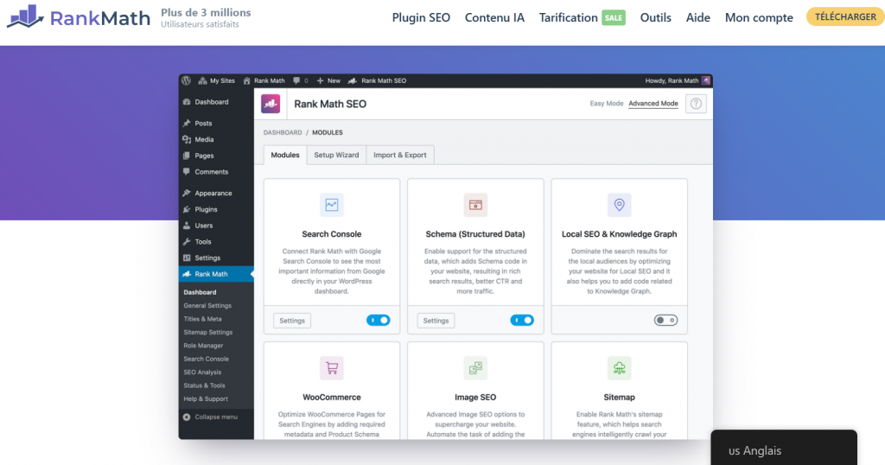Open Tarification menu item
The width and height of the screenshot is (885, 465).
(x=569, y=17)
